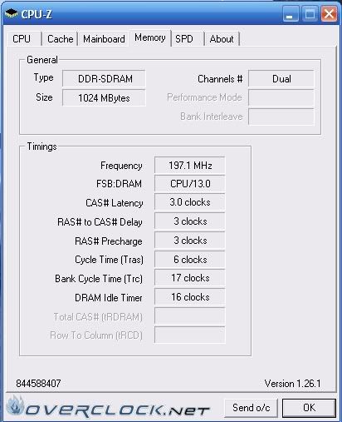This screenshot has width=342, height=422.
Task: Maximize the CPU-Z window
Action: click(310, 13)
